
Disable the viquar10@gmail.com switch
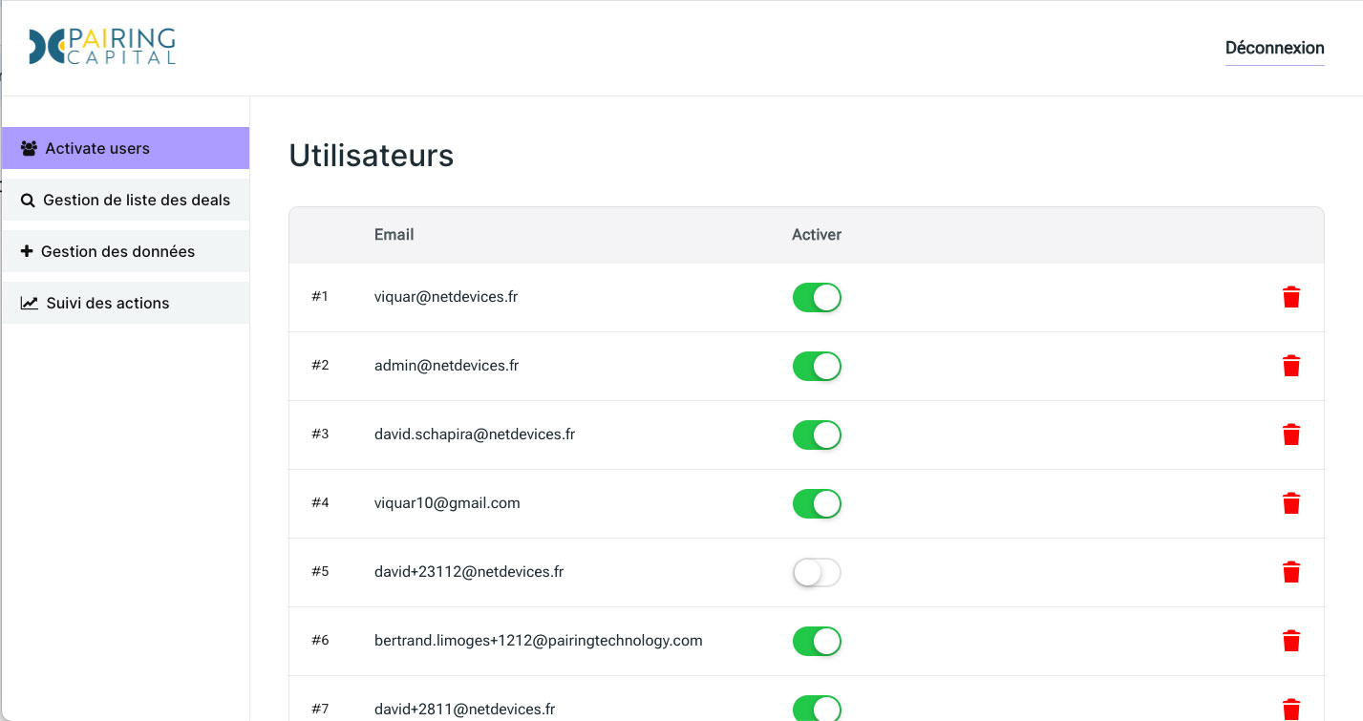coord(817,503)
